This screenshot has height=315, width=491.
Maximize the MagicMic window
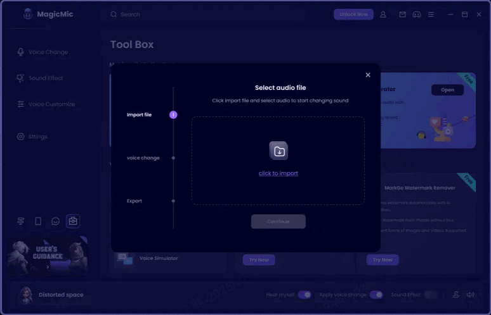point(465,15)
